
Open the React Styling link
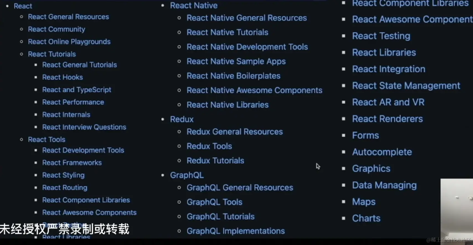pyautogui.click(x=63, y=175)
